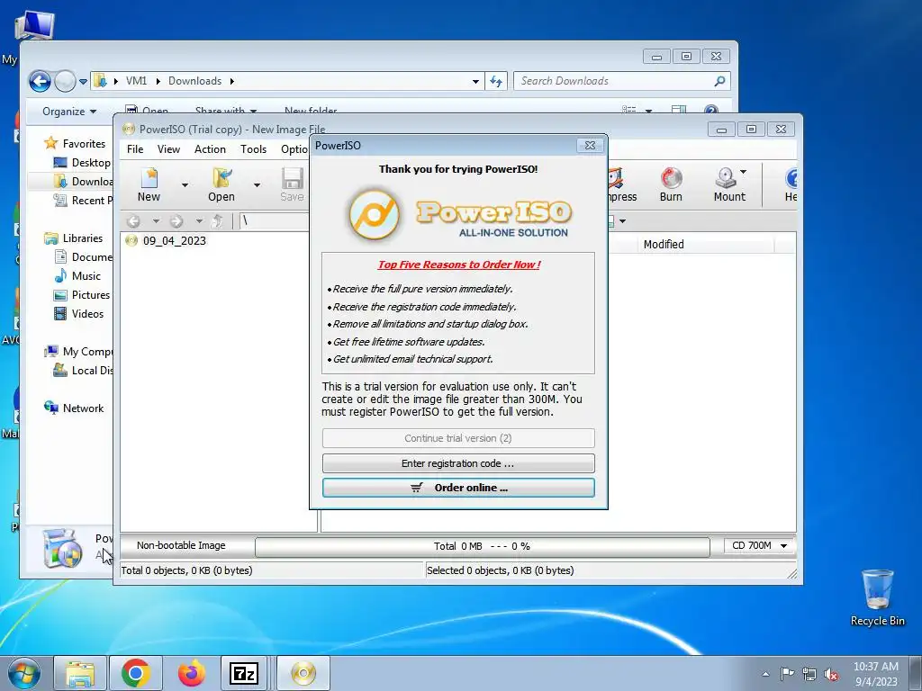Open the File menu in PowerISO
Screen dimensions: 922x691
135,149
